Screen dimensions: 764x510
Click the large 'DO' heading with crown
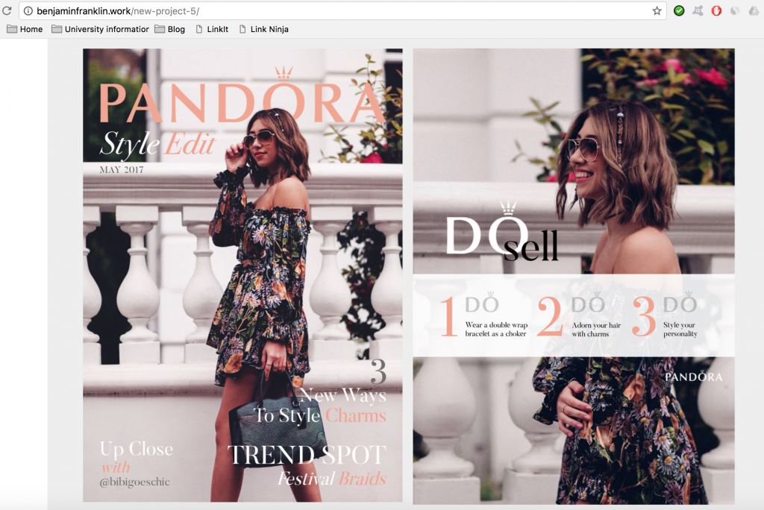pyautogui.click(x=487, y=229)
